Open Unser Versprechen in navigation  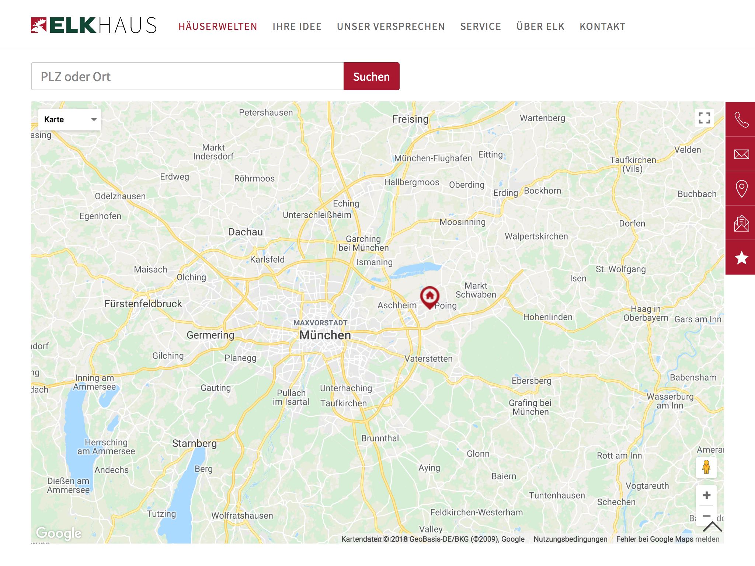point(391,27)
